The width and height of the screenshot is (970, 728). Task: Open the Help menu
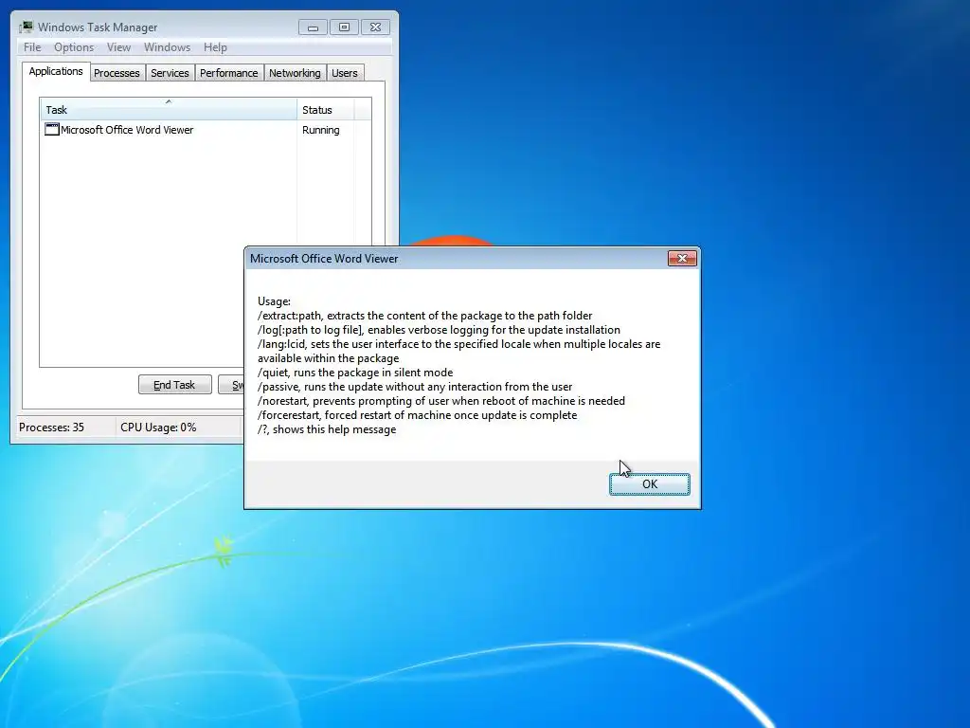215,47
